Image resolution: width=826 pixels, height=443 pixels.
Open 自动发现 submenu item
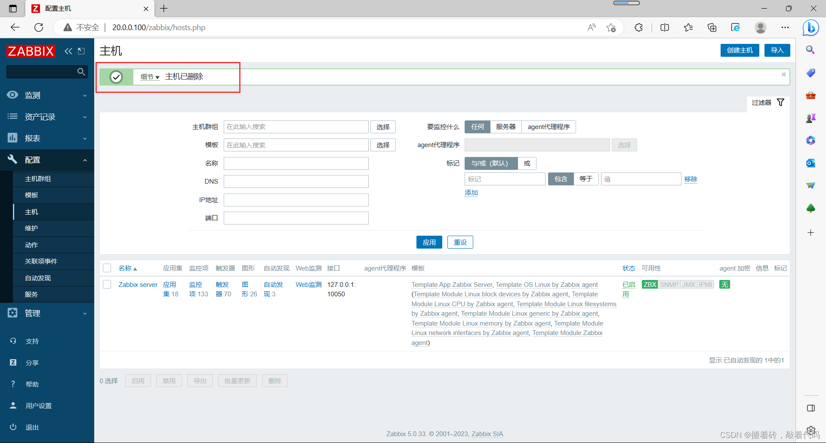coord(53,278)
